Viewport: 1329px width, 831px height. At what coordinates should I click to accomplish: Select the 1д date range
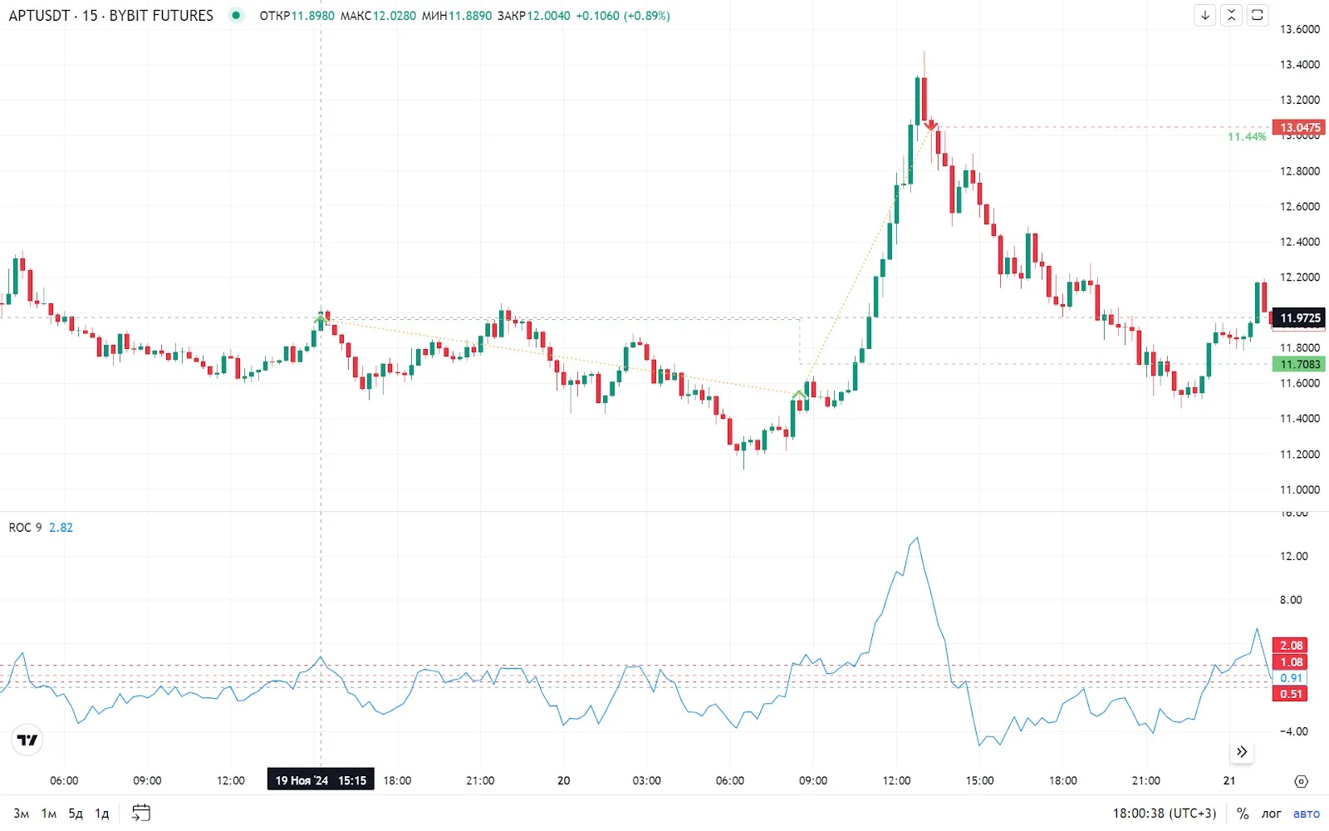tap(101, 813)
